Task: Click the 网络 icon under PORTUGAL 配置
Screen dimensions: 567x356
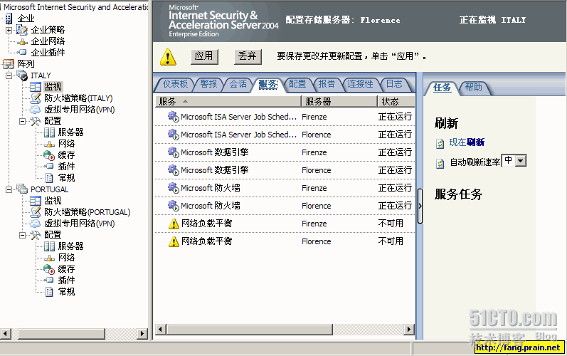Action: click(49, 258)
